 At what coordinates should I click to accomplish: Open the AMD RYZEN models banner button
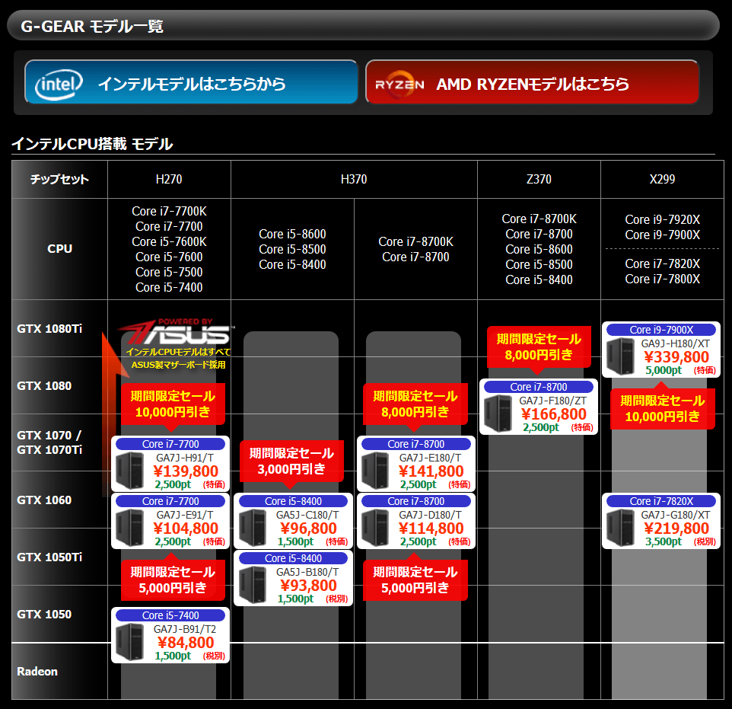[532, 81]
